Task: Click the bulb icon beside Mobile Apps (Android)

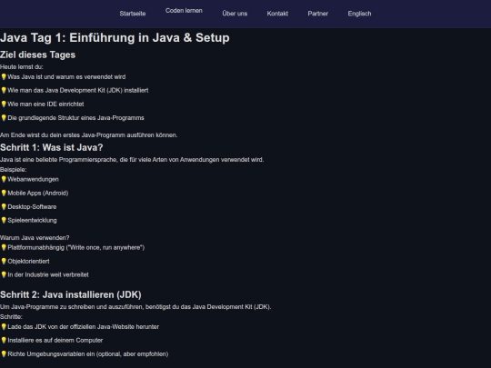Action: point(4,193)
